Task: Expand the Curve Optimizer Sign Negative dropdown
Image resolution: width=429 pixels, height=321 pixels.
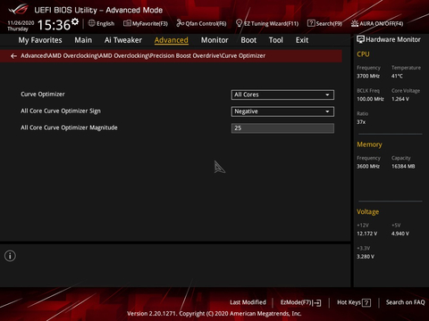Action: pyautogui.click(x=282, y=111)
